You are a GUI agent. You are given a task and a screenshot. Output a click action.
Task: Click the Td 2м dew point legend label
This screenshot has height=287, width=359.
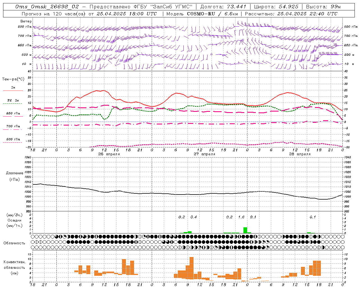[13, 100]
